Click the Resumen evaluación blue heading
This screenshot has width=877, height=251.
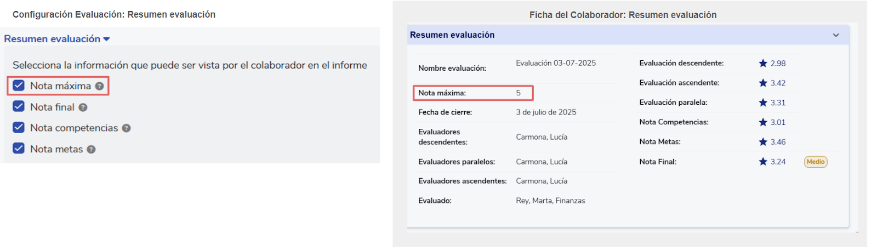point(52,39)
